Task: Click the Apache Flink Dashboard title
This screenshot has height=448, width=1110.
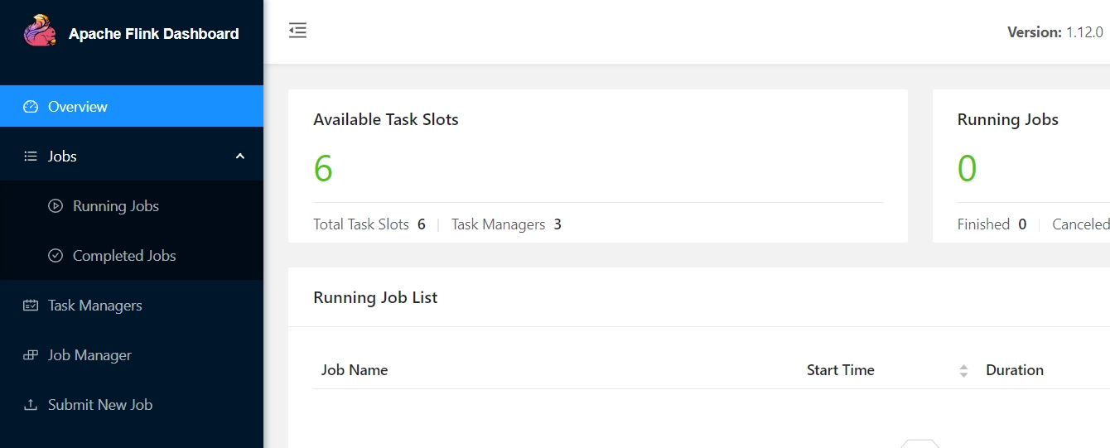Action: pyautogui.click(x=154, y=34)
